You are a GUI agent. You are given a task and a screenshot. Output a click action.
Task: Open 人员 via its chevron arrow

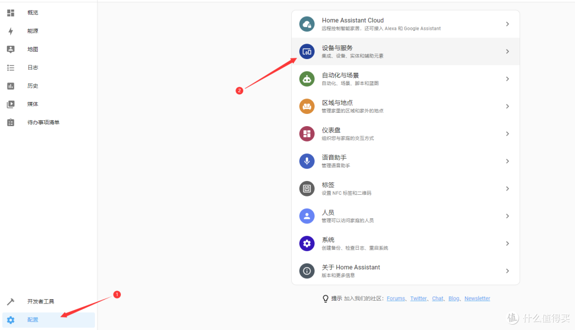point(507,216)
